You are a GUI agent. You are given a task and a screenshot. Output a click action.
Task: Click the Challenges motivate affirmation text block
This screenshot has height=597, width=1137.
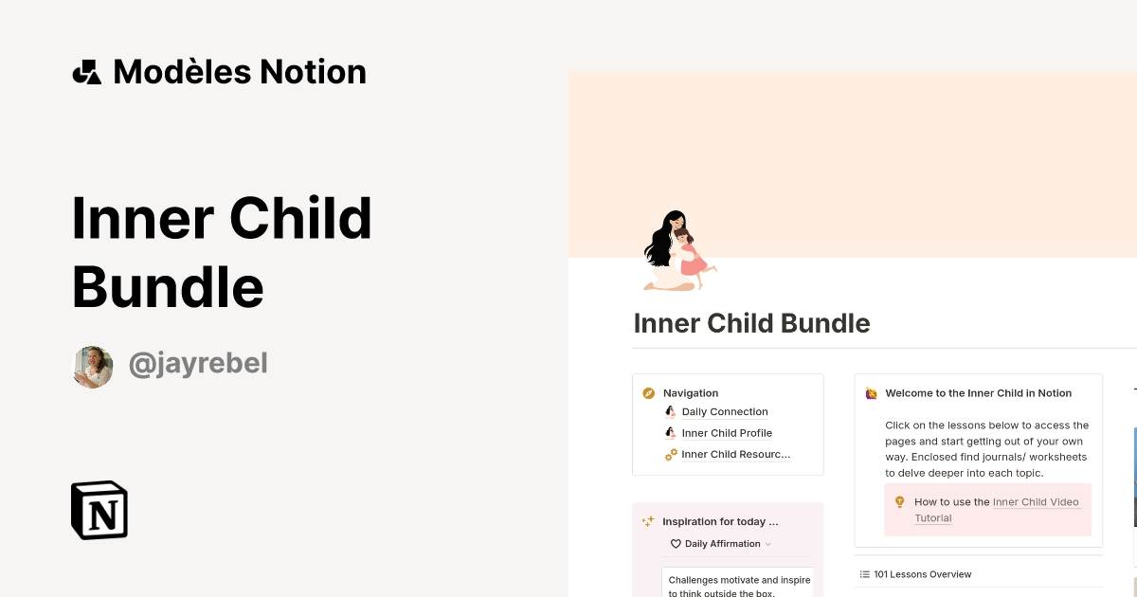click(738, 585)
